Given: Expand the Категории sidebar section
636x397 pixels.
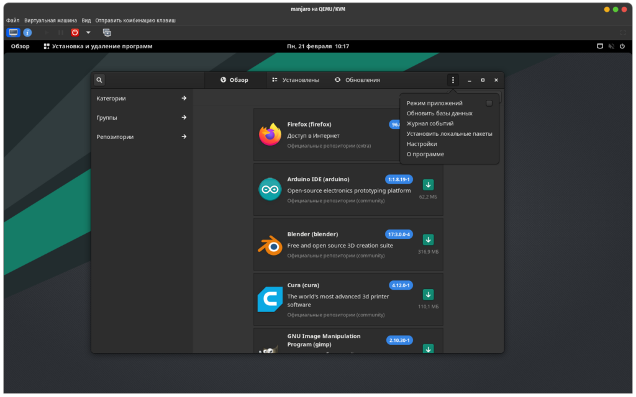Looking at the screenshot, I should click(x=142, y=98).
